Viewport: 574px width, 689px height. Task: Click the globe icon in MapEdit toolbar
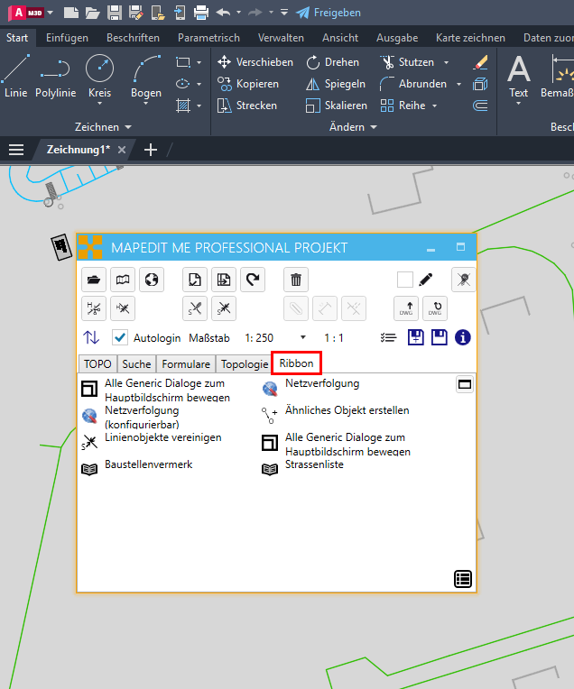coord(151,280)
